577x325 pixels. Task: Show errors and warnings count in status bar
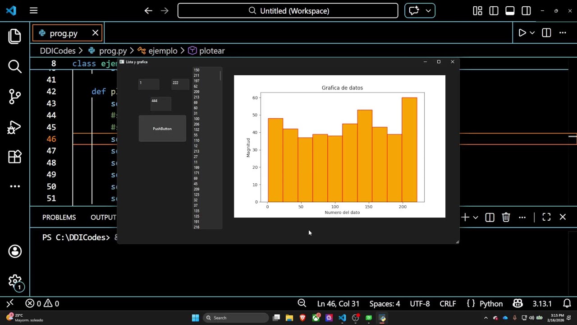click(42, 303)
